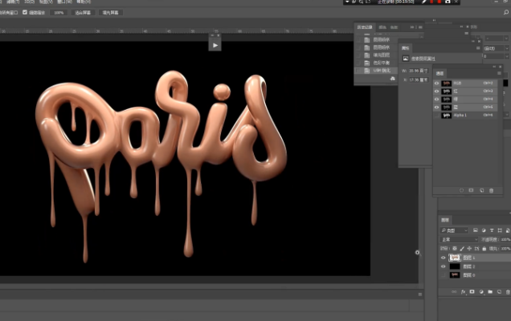The width and height of the screenshot is (511, 321).
Task: Delete channel using Channels panel trash icon
Action: coord(492,190)
